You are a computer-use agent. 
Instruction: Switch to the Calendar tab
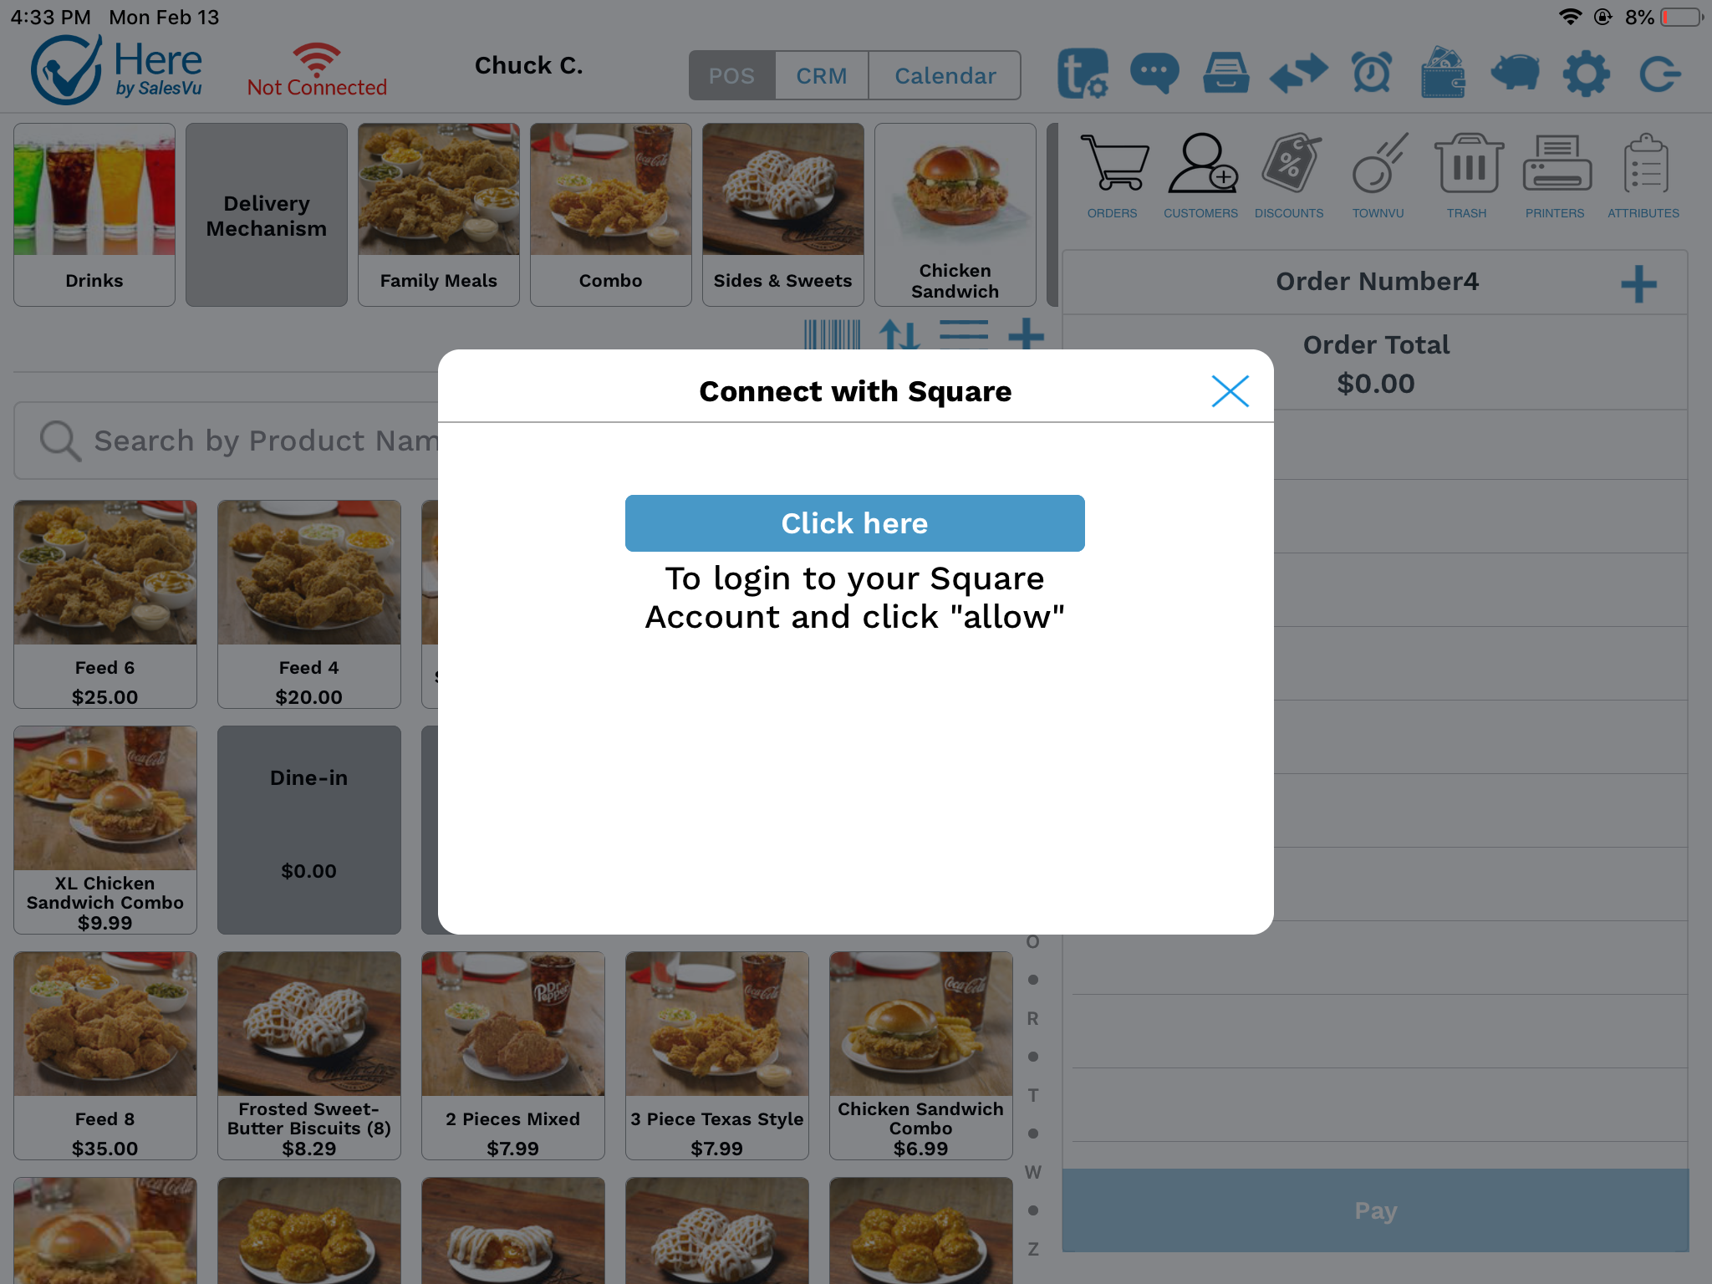[944, 74]
